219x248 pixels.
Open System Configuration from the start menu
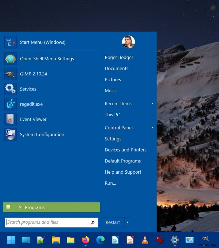pos(42,134)
